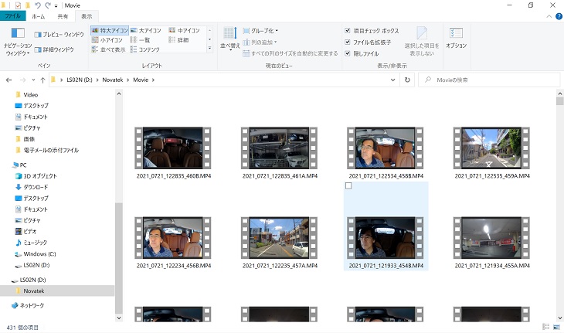The image size is (564, 333).
Task: Select the extra large icons layout
Action: pos(110,31)
